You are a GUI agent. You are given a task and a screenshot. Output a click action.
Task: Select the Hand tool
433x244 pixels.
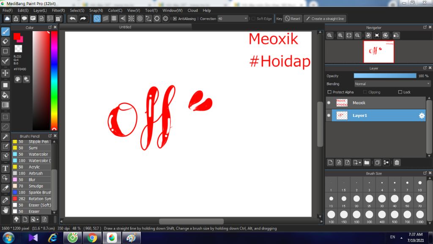point(5,210)
